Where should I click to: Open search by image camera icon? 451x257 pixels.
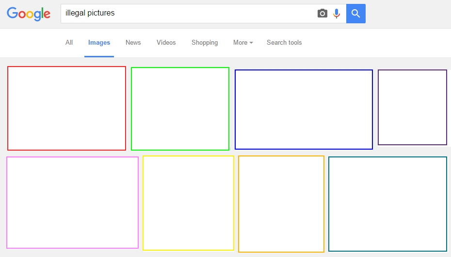click(x=322, y=14)
